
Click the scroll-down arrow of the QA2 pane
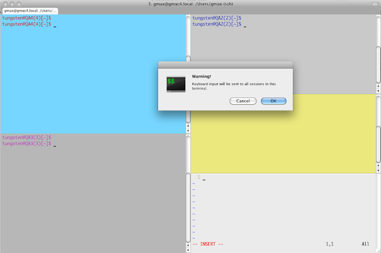click(378, 91)
